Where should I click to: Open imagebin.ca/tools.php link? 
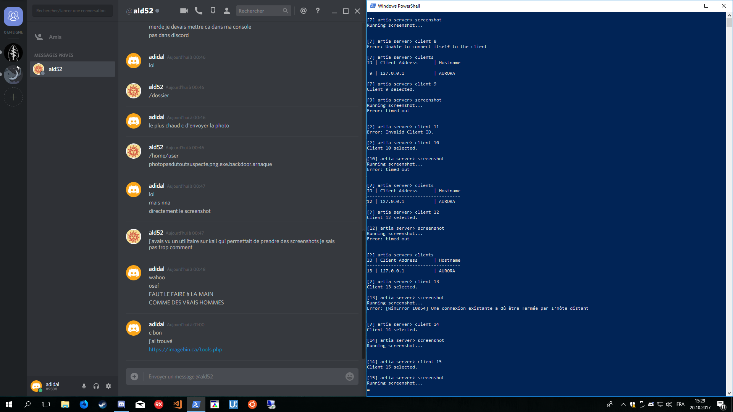pos(185,349)
